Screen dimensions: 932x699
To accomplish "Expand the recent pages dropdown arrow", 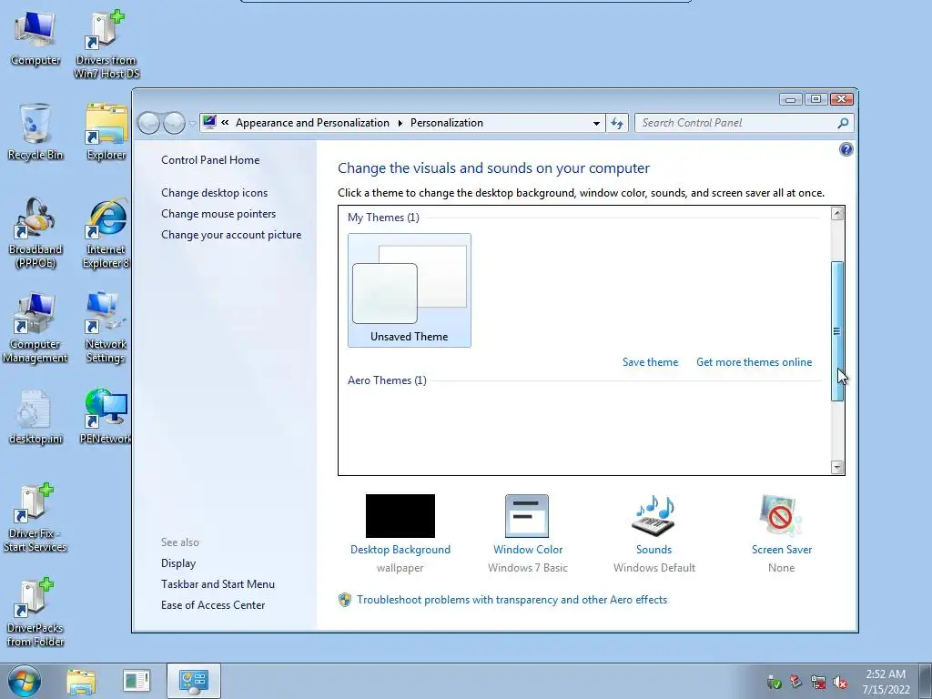I will (192, 124).
